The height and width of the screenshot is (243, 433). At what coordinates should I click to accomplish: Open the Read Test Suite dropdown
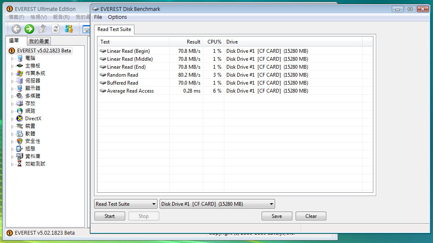[x=126, y=204]
